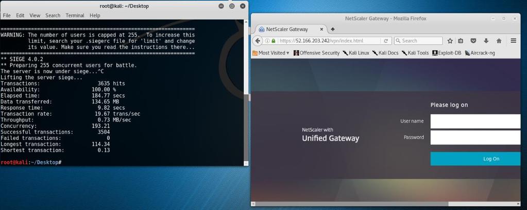Click terminal vertical scrollbar thumb
527x210 pixels.
click(x=246, y=128)
